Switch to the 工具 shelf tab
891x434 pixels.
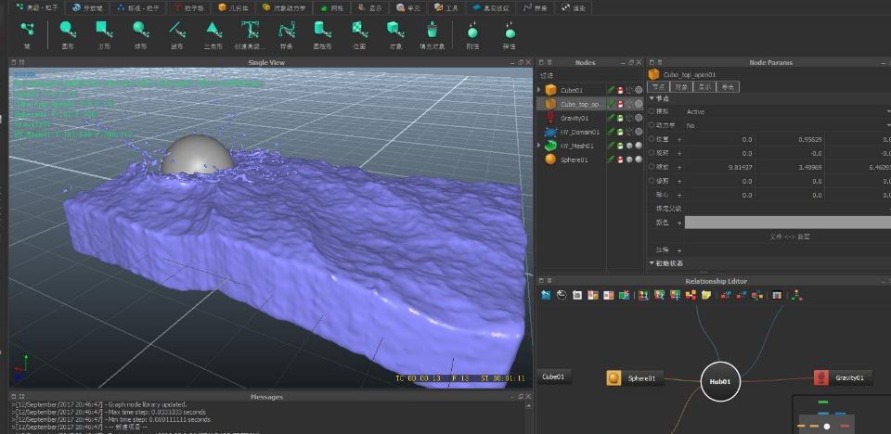[x=446, y=8]
